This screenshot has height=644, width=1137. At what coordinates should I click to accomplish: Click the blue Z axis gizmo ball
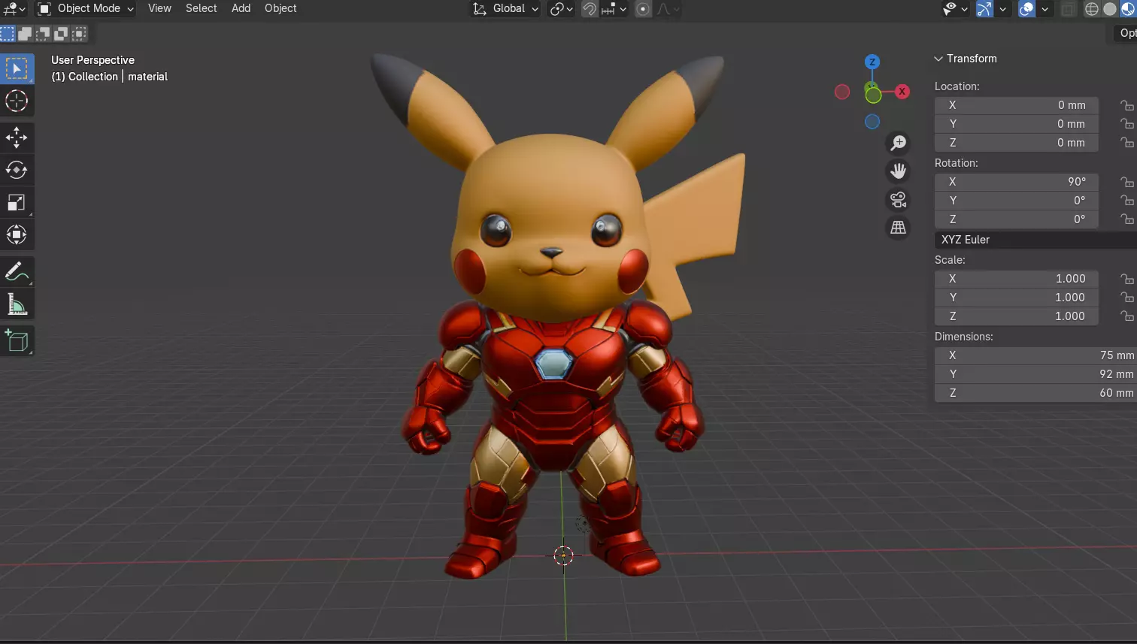pyautogui.click(x=872, y=62)
